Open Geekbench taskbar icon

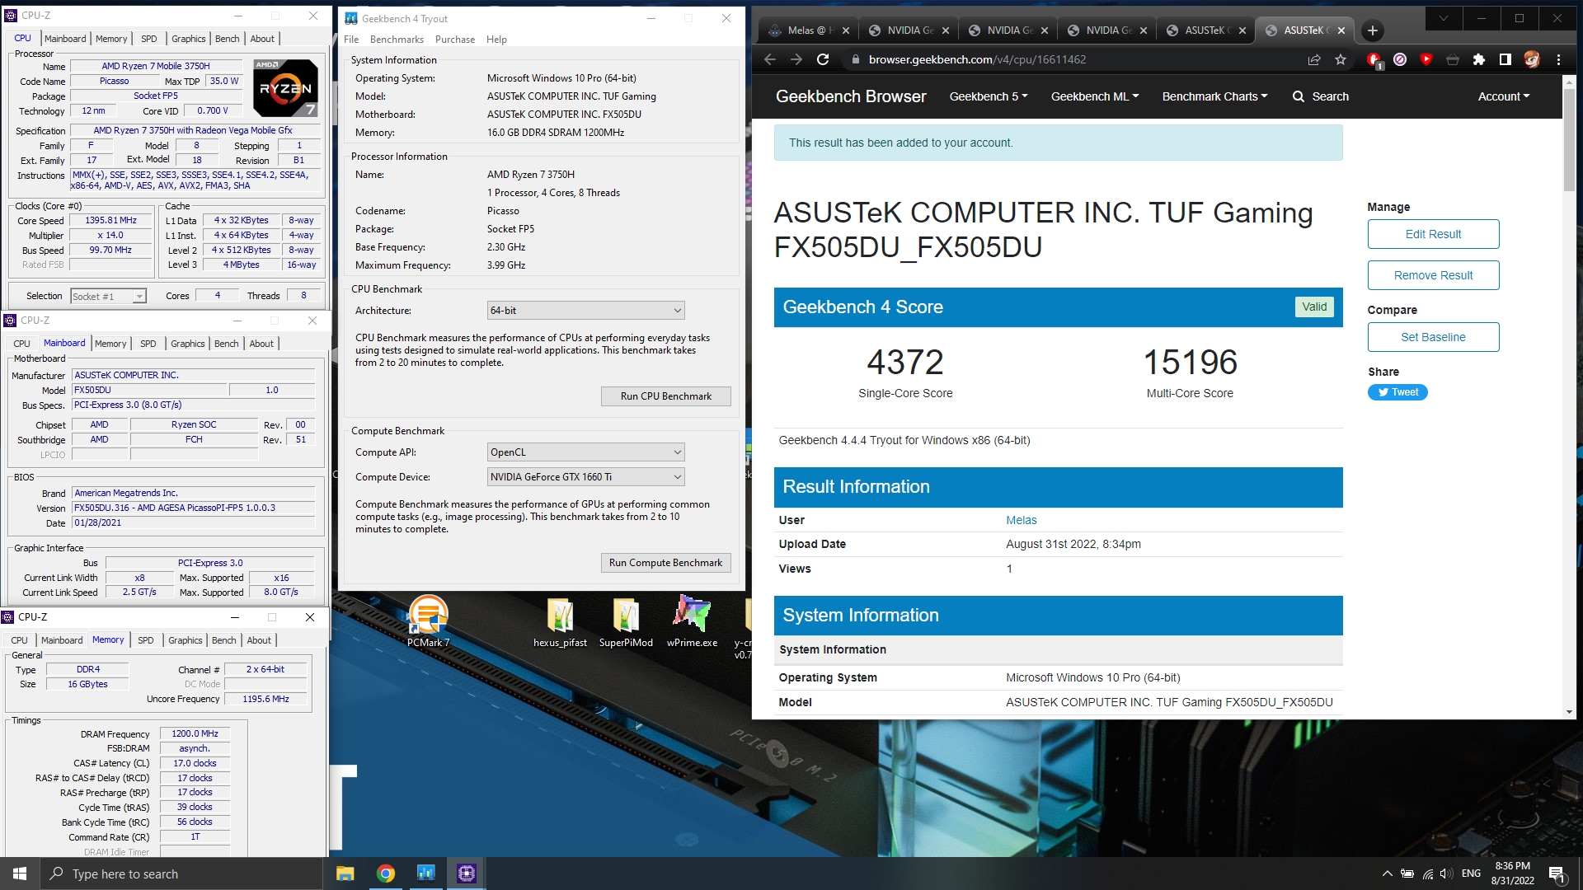click(426, 874)
